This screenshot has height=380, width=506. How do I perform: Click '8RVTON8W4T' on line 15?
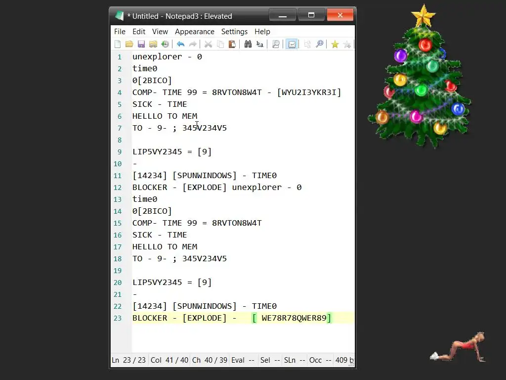pos(237,223)
